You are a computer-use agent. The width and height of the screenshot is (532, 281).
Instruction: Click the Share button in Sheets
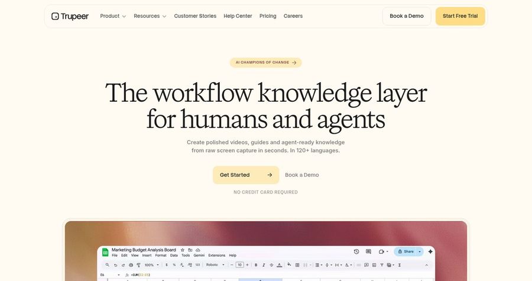[x=406, y=251]
